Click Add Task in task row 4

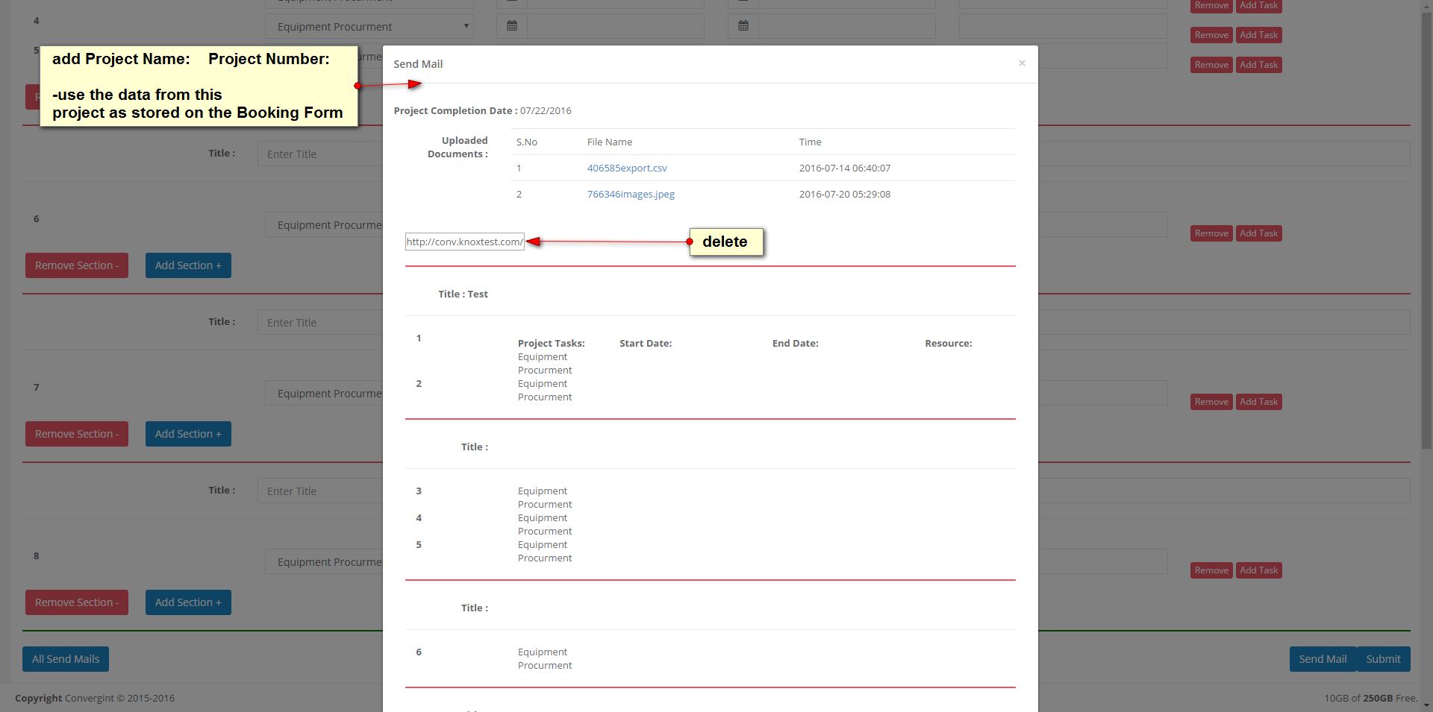1258,35
